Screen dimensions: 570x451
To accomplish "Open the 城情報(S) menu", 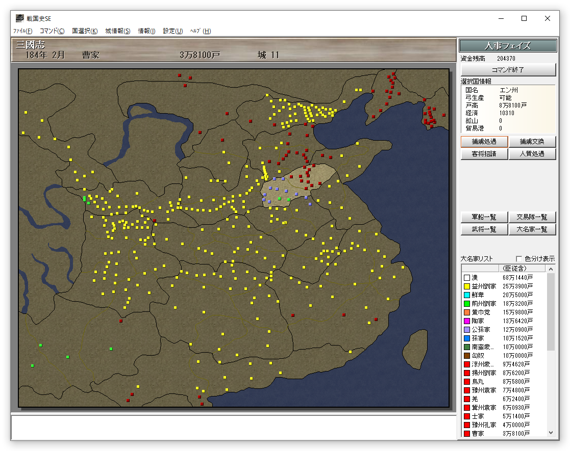I will click(118, 31).
